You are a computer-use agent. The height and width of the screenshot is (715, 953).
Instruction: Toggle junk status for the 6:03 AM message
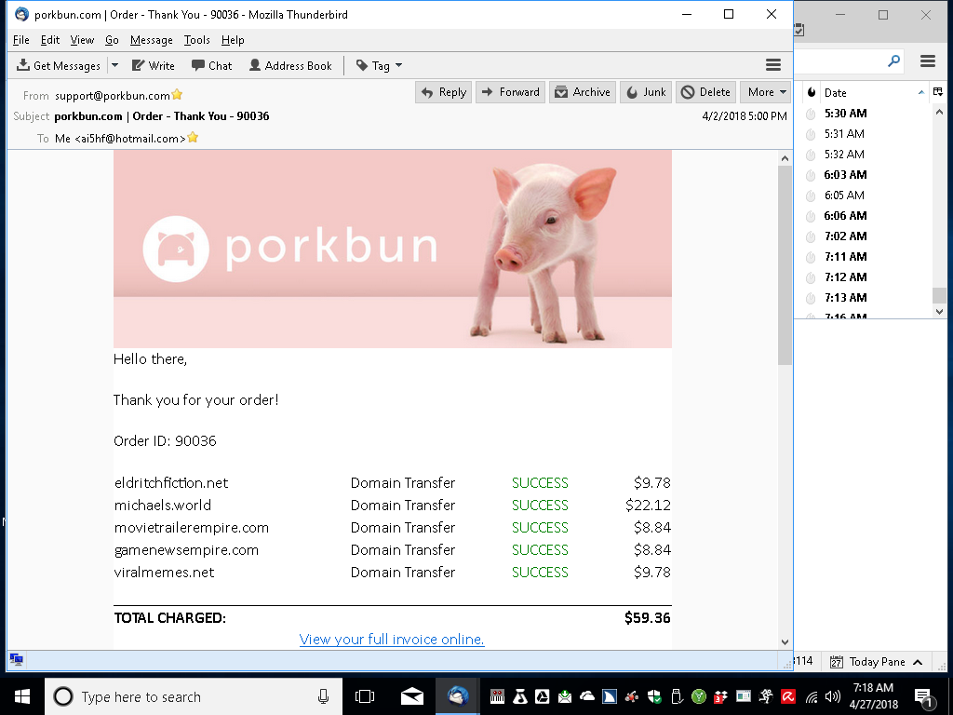point(811,175)
